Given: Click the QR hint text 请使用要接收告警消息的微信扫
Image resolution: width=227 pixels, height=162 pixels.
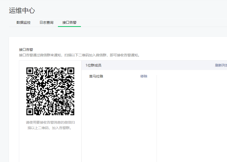Looking at the screenshot, I should [x=50, y=123].
